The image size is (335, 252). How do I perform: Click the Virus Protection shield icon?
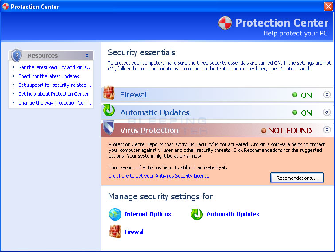(x=109, y=128)
